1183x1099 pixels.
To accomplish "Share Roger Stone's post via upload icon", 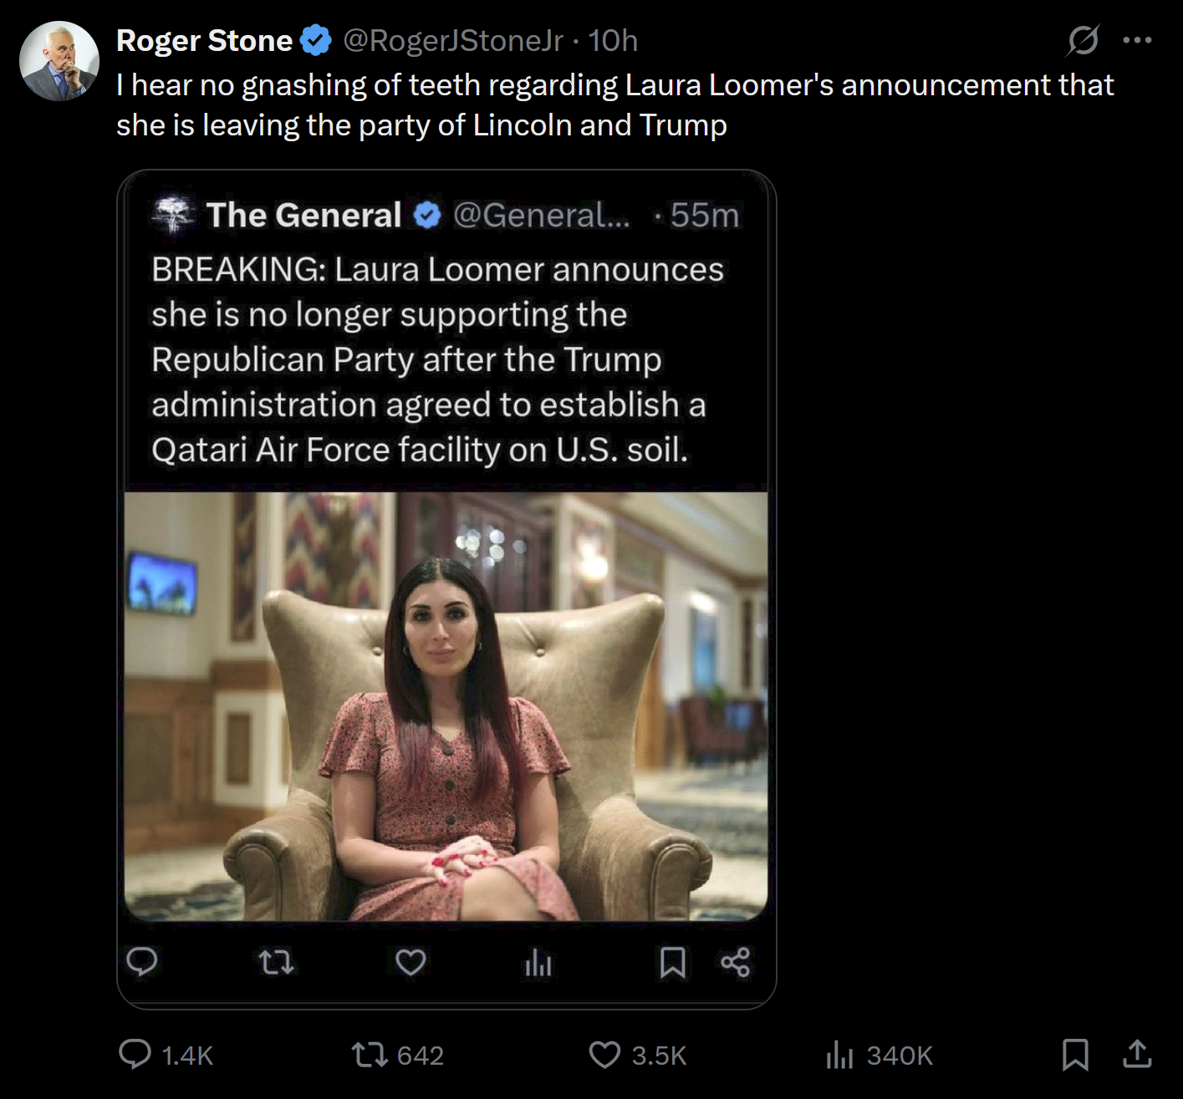I will pos(1137,1055).
